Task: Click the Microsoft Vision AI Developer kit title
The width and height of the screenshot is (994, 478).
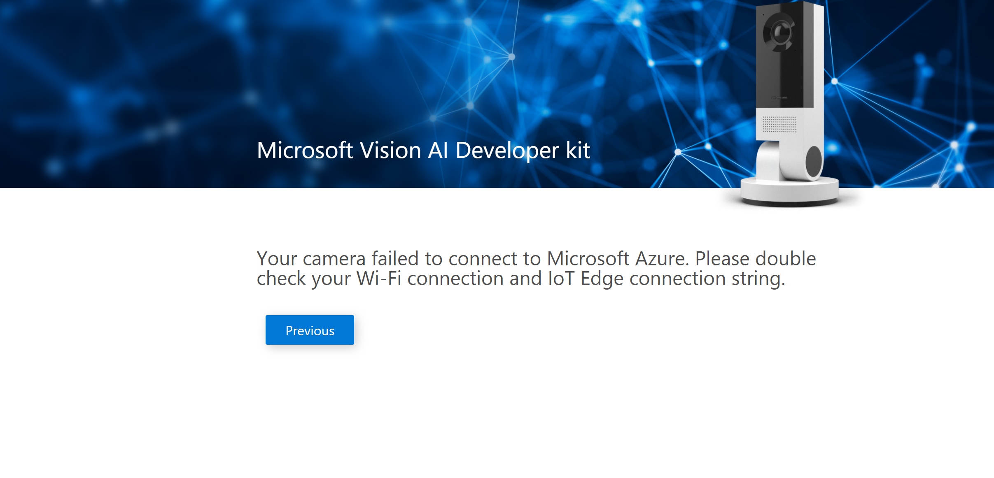Action: click(x=423, y=151)
